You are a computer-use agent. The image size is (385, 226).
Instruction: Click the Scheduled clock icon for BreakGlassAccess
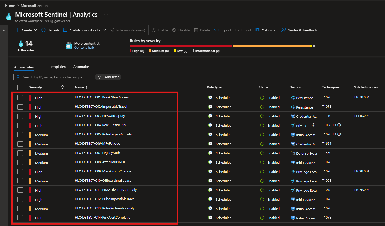pos(210,97)
